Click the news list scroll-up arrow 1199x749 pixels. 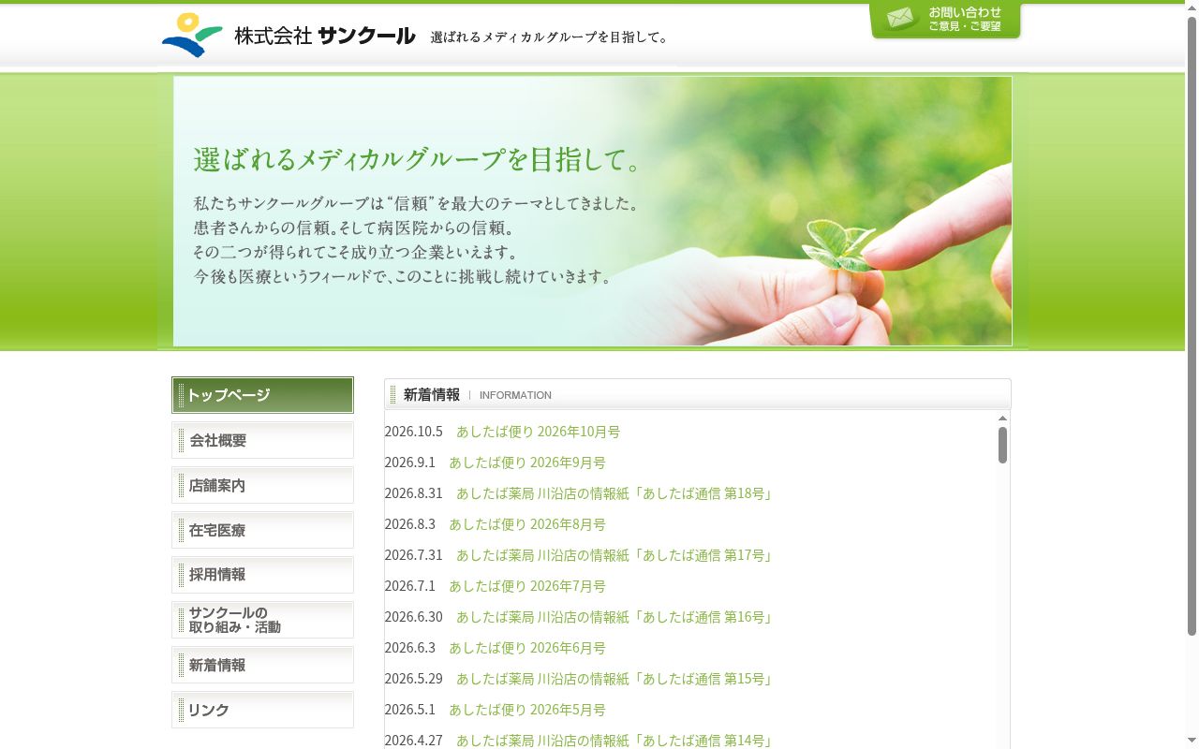pyautogui.click(x=1002, y=419)
